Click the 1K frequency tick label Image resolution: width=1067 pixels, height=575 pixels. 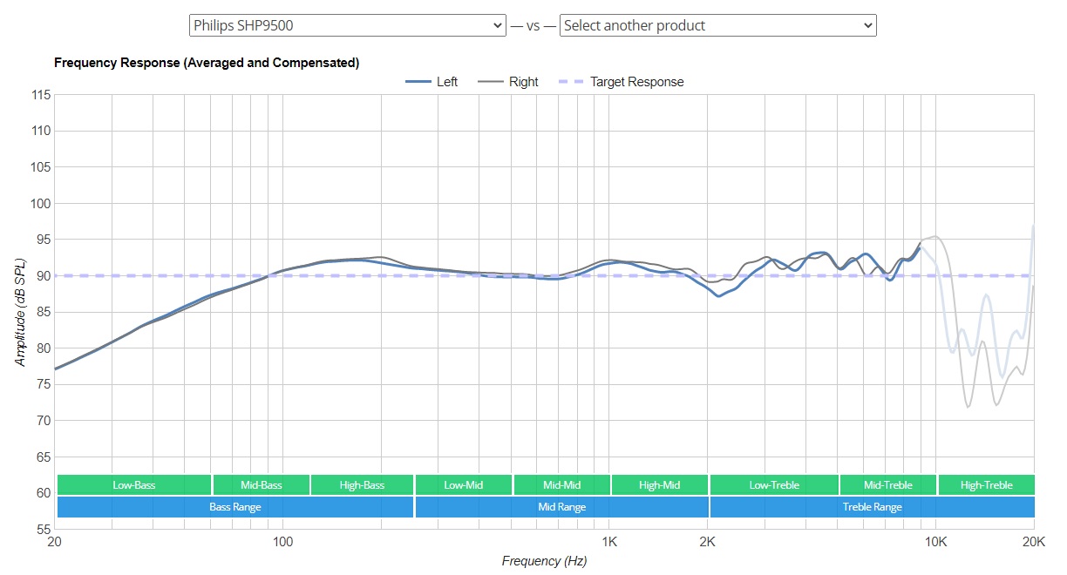coord(609,541)
